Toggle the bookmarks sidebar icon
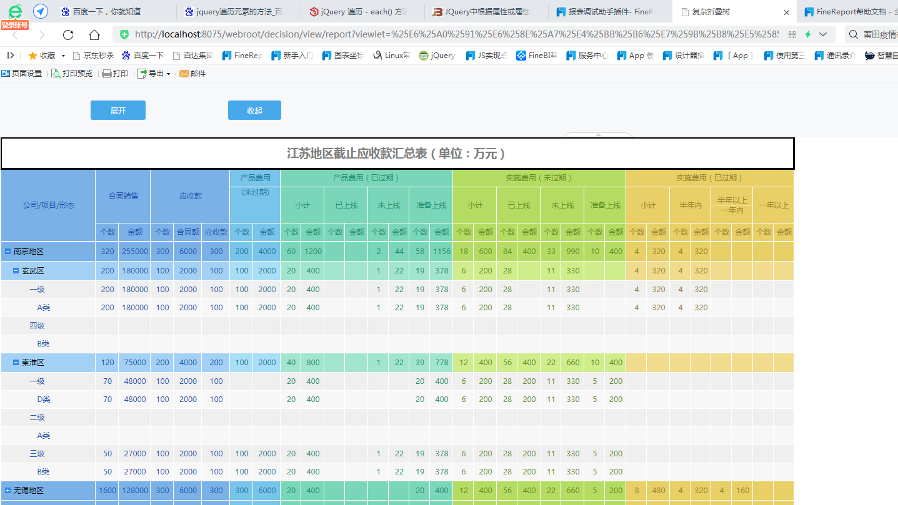The height and width of the screenshot is (505, 898). click(x=11, y=56)
